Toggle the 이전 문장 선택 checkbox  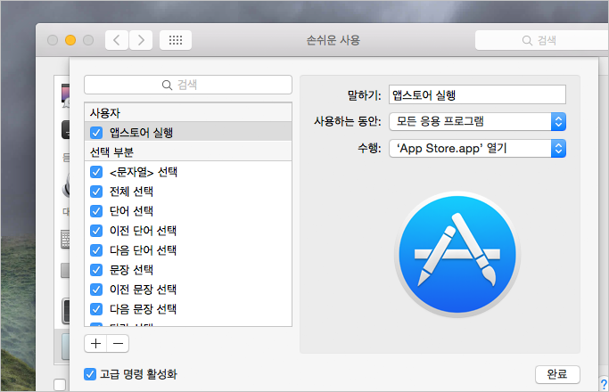pyautogui.click(x=96, y=290)
